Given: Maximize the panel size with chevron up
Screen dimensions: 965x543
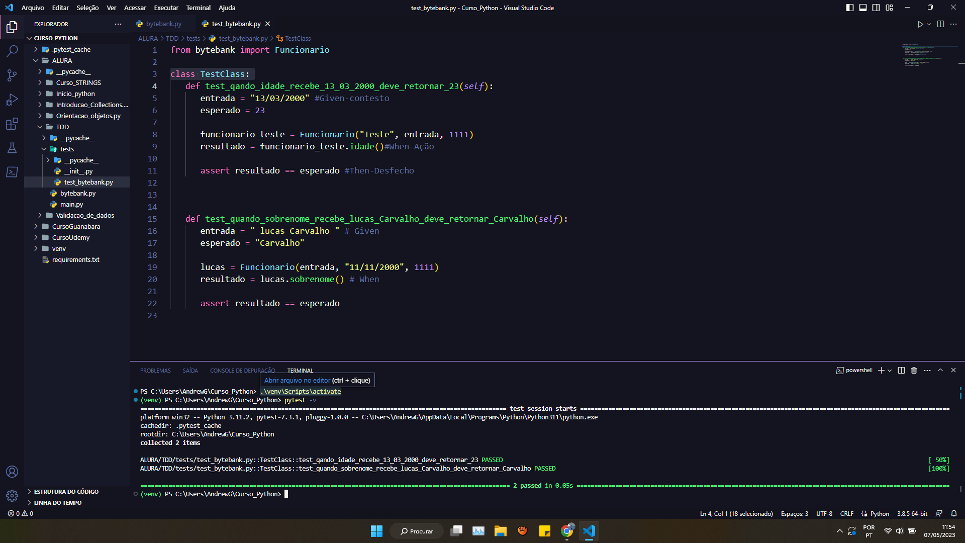Looking at the screenshot, I should (x=940, y=370).
